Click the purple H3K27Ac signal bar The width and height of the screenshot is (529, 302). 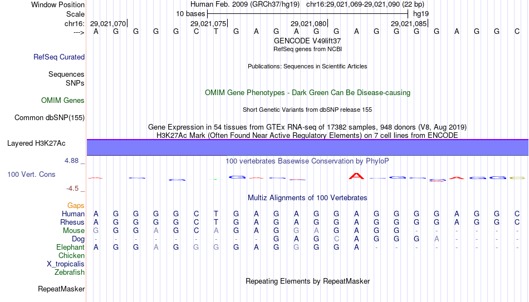[x=307, y=147]
